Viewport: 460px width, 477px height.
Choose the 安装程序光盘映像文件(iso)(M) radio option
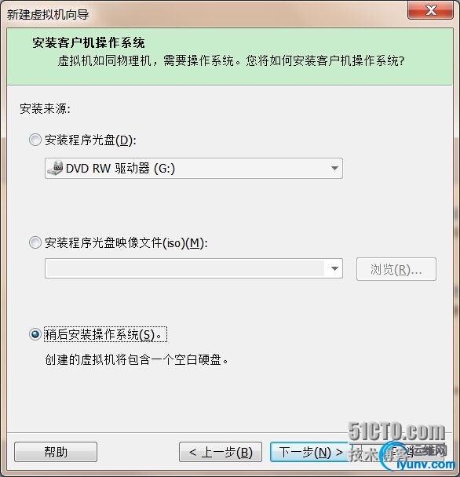(x=35, y=242)
